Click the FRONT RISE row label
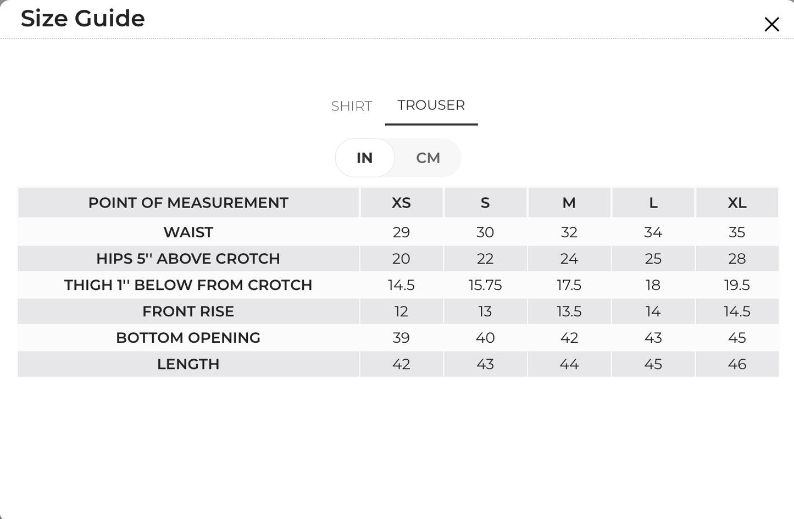The image size is (794, 519). 188,311
